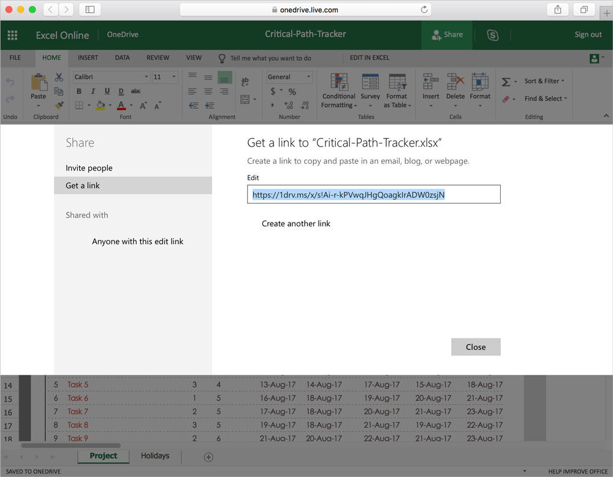Click the Copy icon in Clipboard group
The height and width of the screenshot is (477, 613).
click(59, 91)
